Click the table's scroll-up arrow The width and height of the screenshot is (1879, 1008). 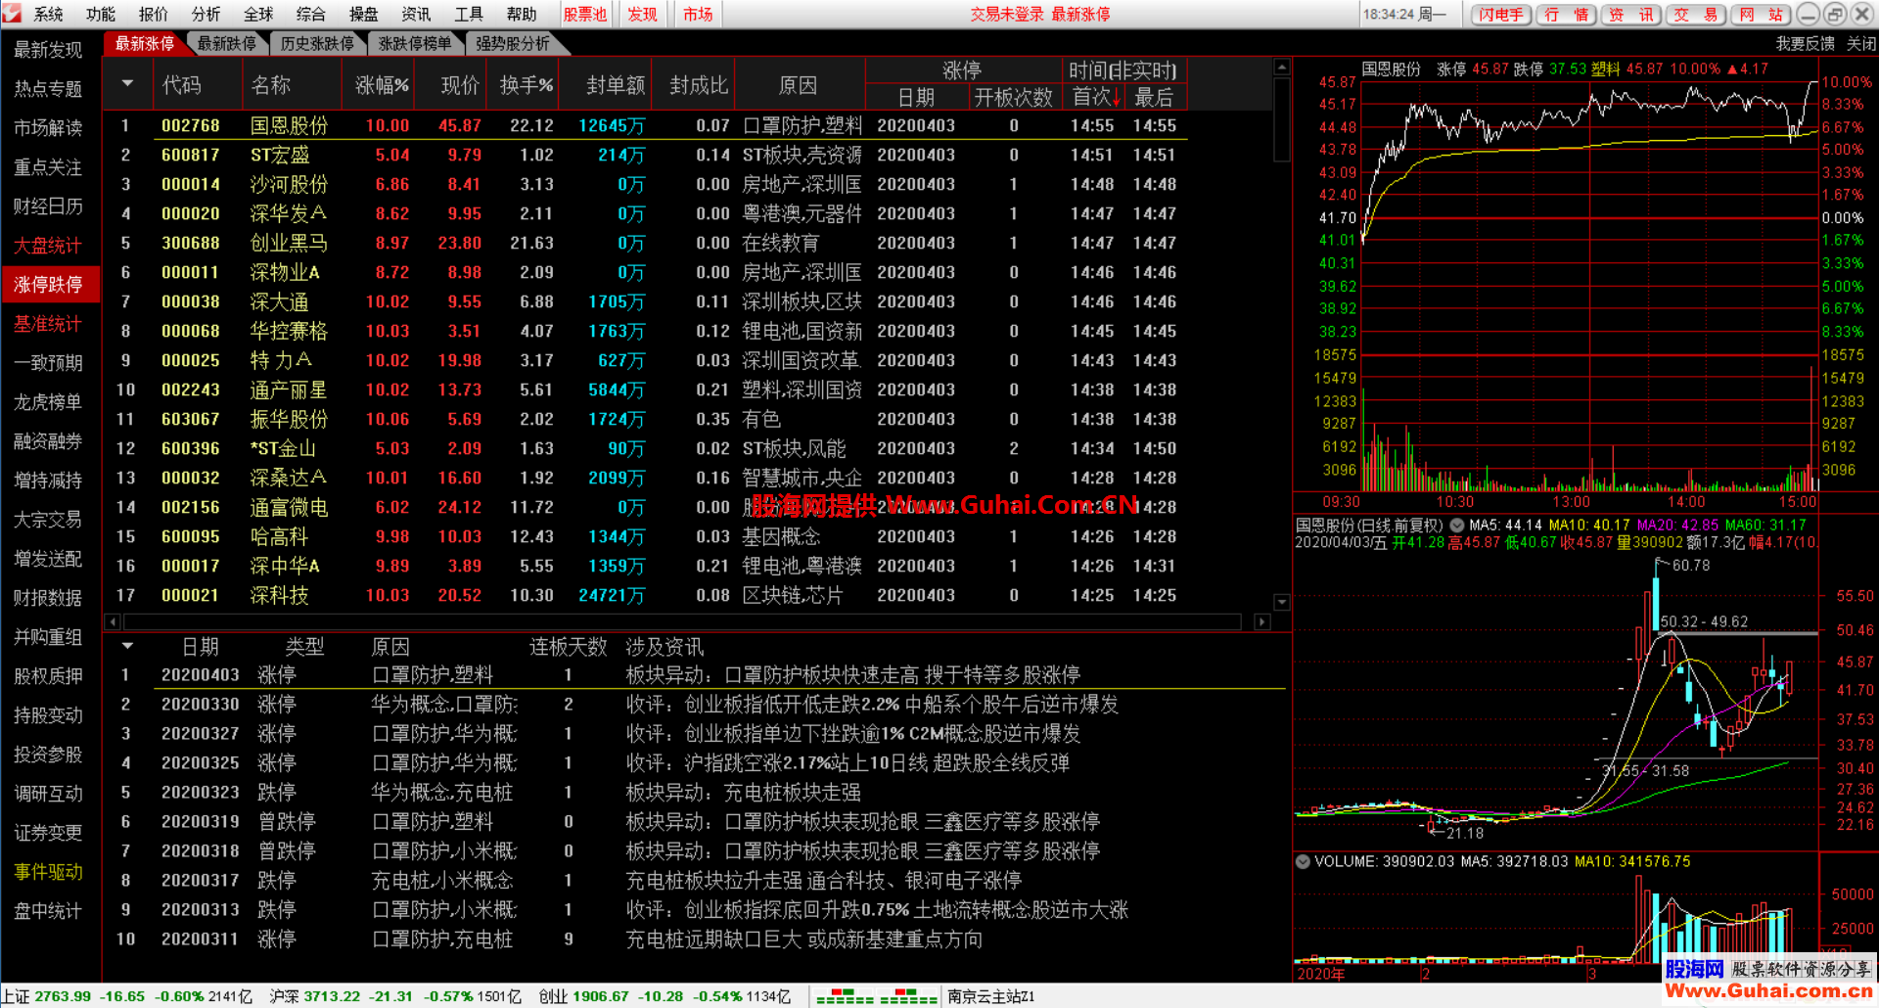click(1282, 67)
